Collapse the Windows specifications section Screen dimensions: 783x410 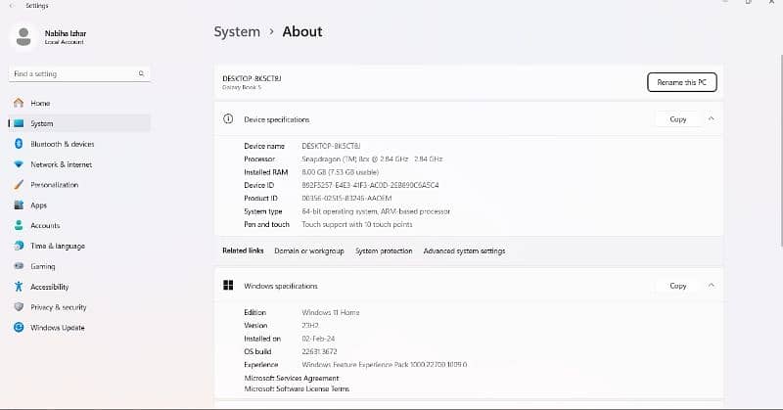711,286
